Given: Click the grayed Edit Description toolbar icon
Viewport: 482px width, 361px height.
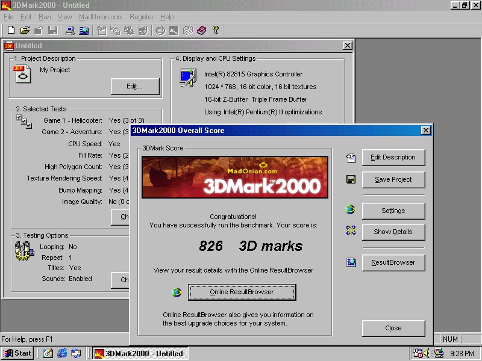Looking at the screenshot, I should (x=101, y=30).
